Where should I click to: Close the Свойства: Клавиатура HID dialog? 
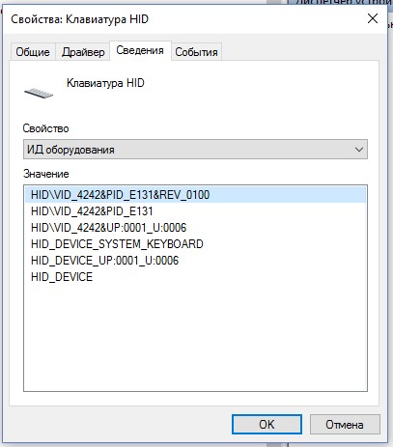(x=373, y=18)
